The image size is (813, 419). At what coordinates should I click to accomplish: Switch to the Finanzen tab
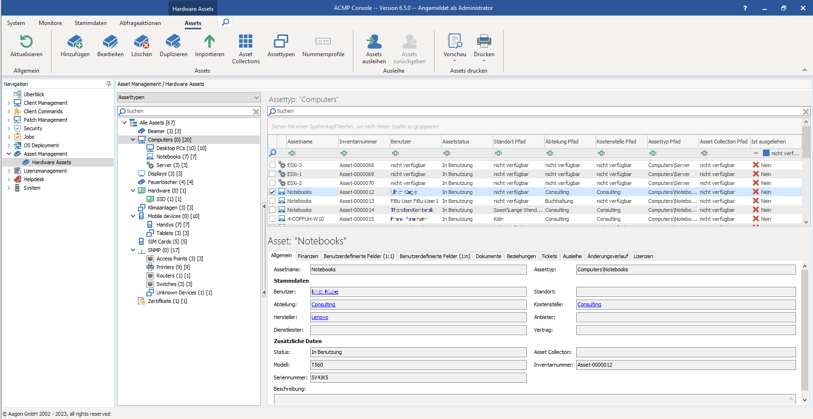[x=308, y=256]
